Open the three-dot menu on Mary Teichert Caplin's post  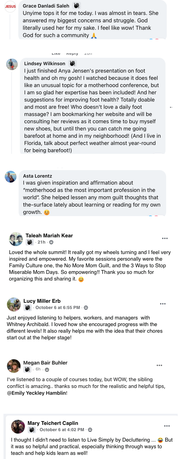pos(167,426)
